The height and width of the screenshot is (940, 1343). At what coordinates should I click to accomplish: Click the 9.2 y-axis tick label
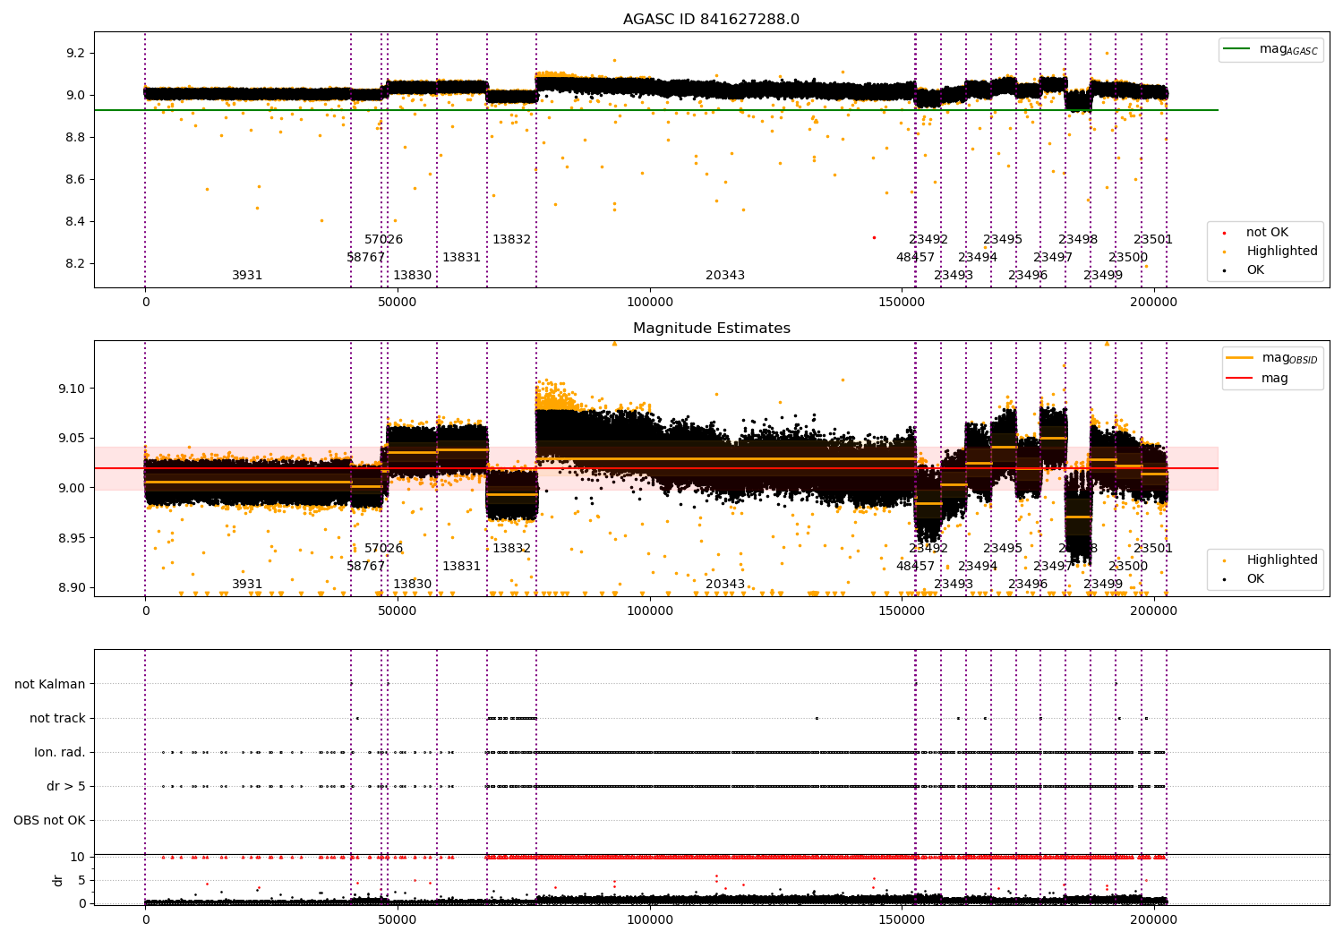[x=75, y=54]
